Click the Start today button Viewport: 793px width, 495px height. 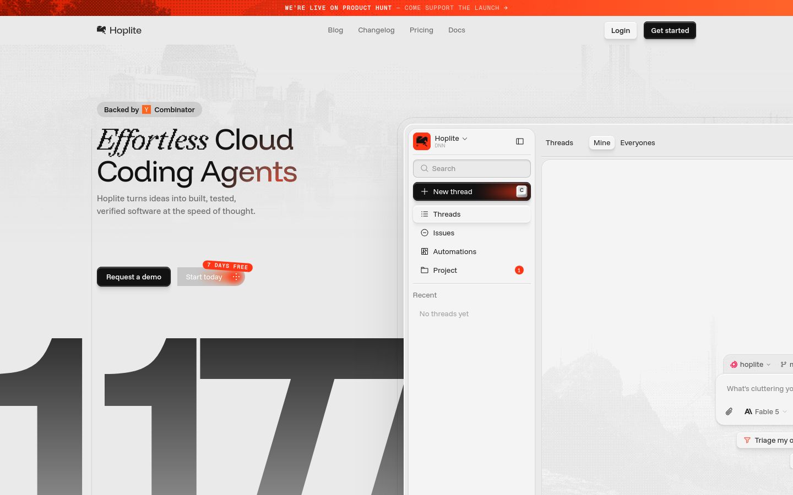pos(211,277)
